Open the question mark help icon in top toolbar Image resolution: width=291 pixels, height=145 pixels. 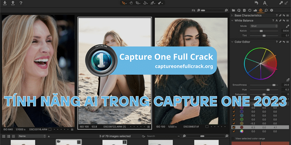(21, 3)
